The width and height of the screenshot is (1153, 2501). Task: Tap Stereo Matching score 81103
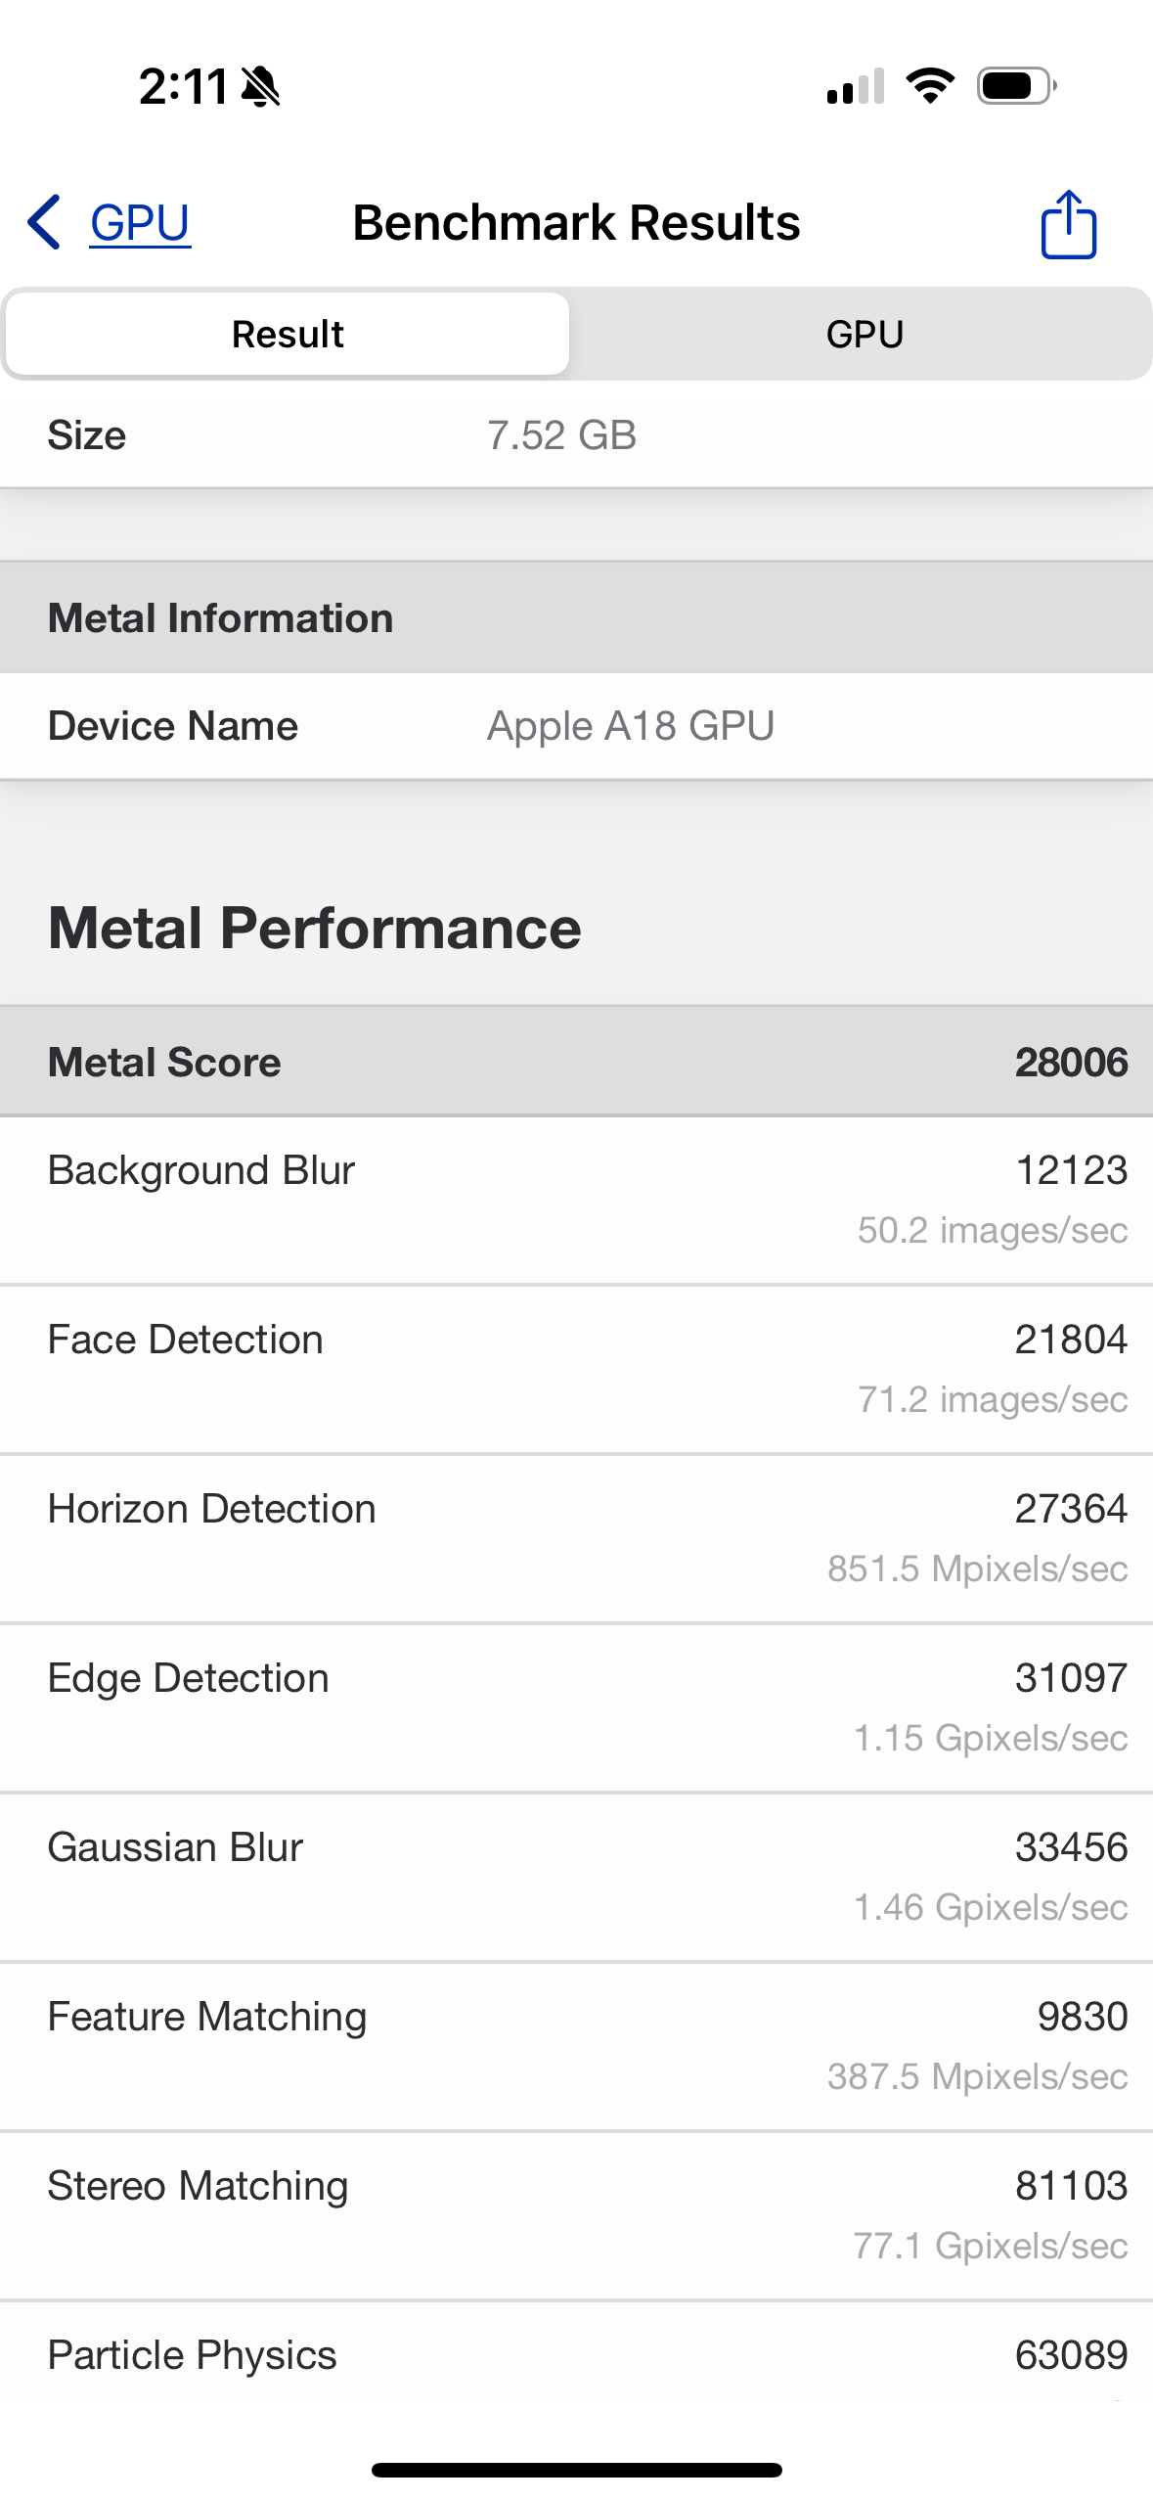tap(1071, 2186)
